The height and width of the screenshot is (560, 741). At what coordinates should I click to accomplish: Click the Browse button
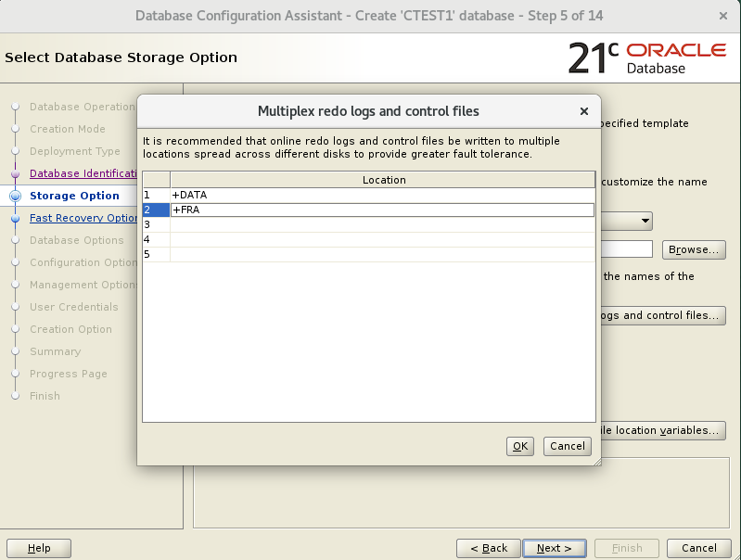tap(694, 249)
